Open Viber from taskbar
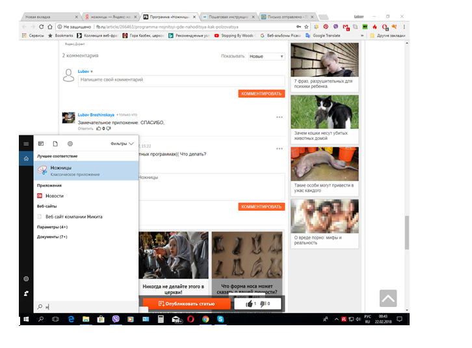Viewport: 472px width, 348px height. [x=116, y=319]
